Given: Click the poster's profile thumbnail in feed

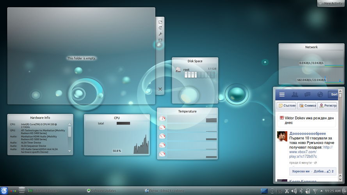Looking at the screenshot, I should (x=282, y=136).
